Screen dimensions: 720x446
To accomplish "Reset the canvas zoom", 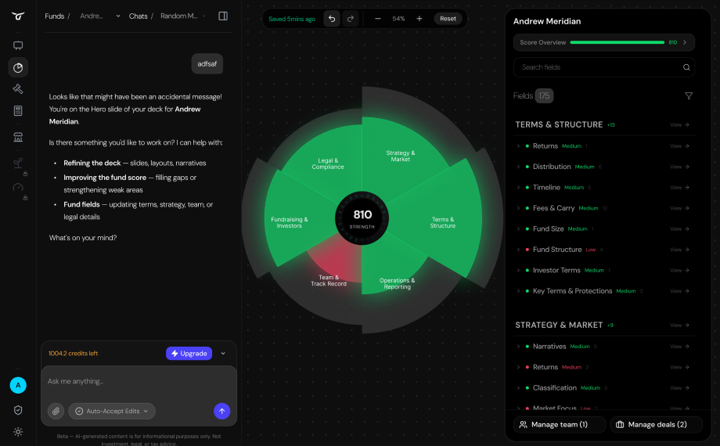I will [448, 19].
